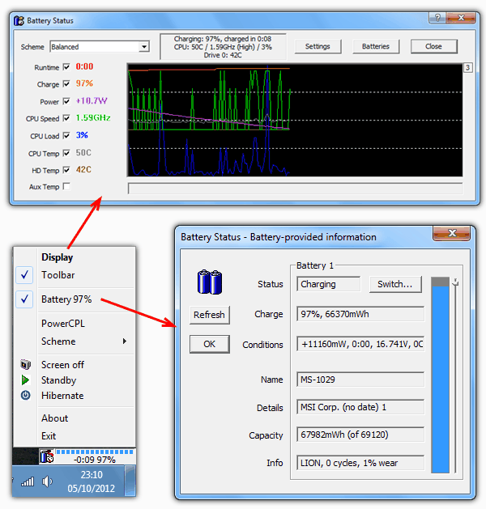Viewport: 486px width, 509px height.
Task: Click the Conditions field with +11160mW
Action: pos(360,344)
